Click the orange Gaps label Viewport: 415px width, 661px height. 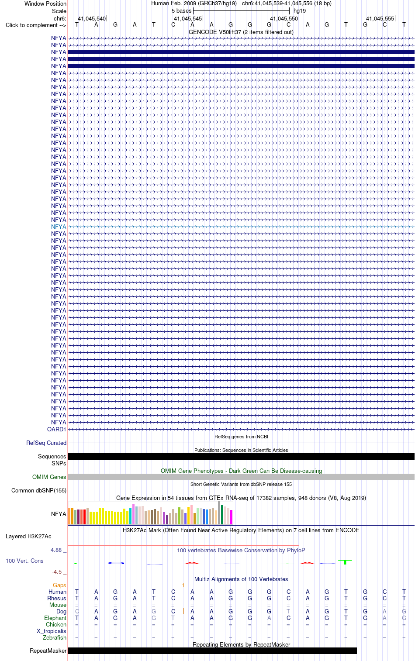click(59, 585)
